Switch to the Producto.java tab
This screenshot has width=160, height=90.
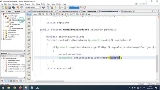127,11
